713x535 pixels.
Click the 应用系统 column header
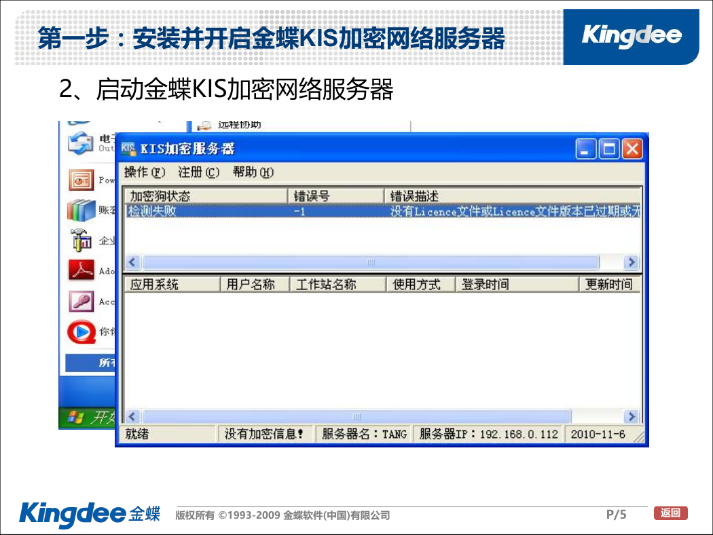[x=172, y=284]
